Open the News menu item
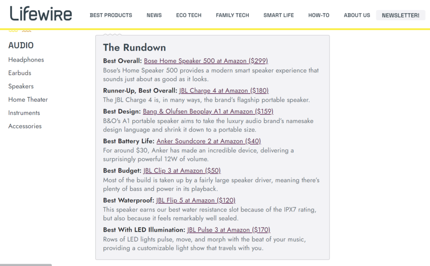This screenshot has height=266, width=430. click(x=154, y=15)
